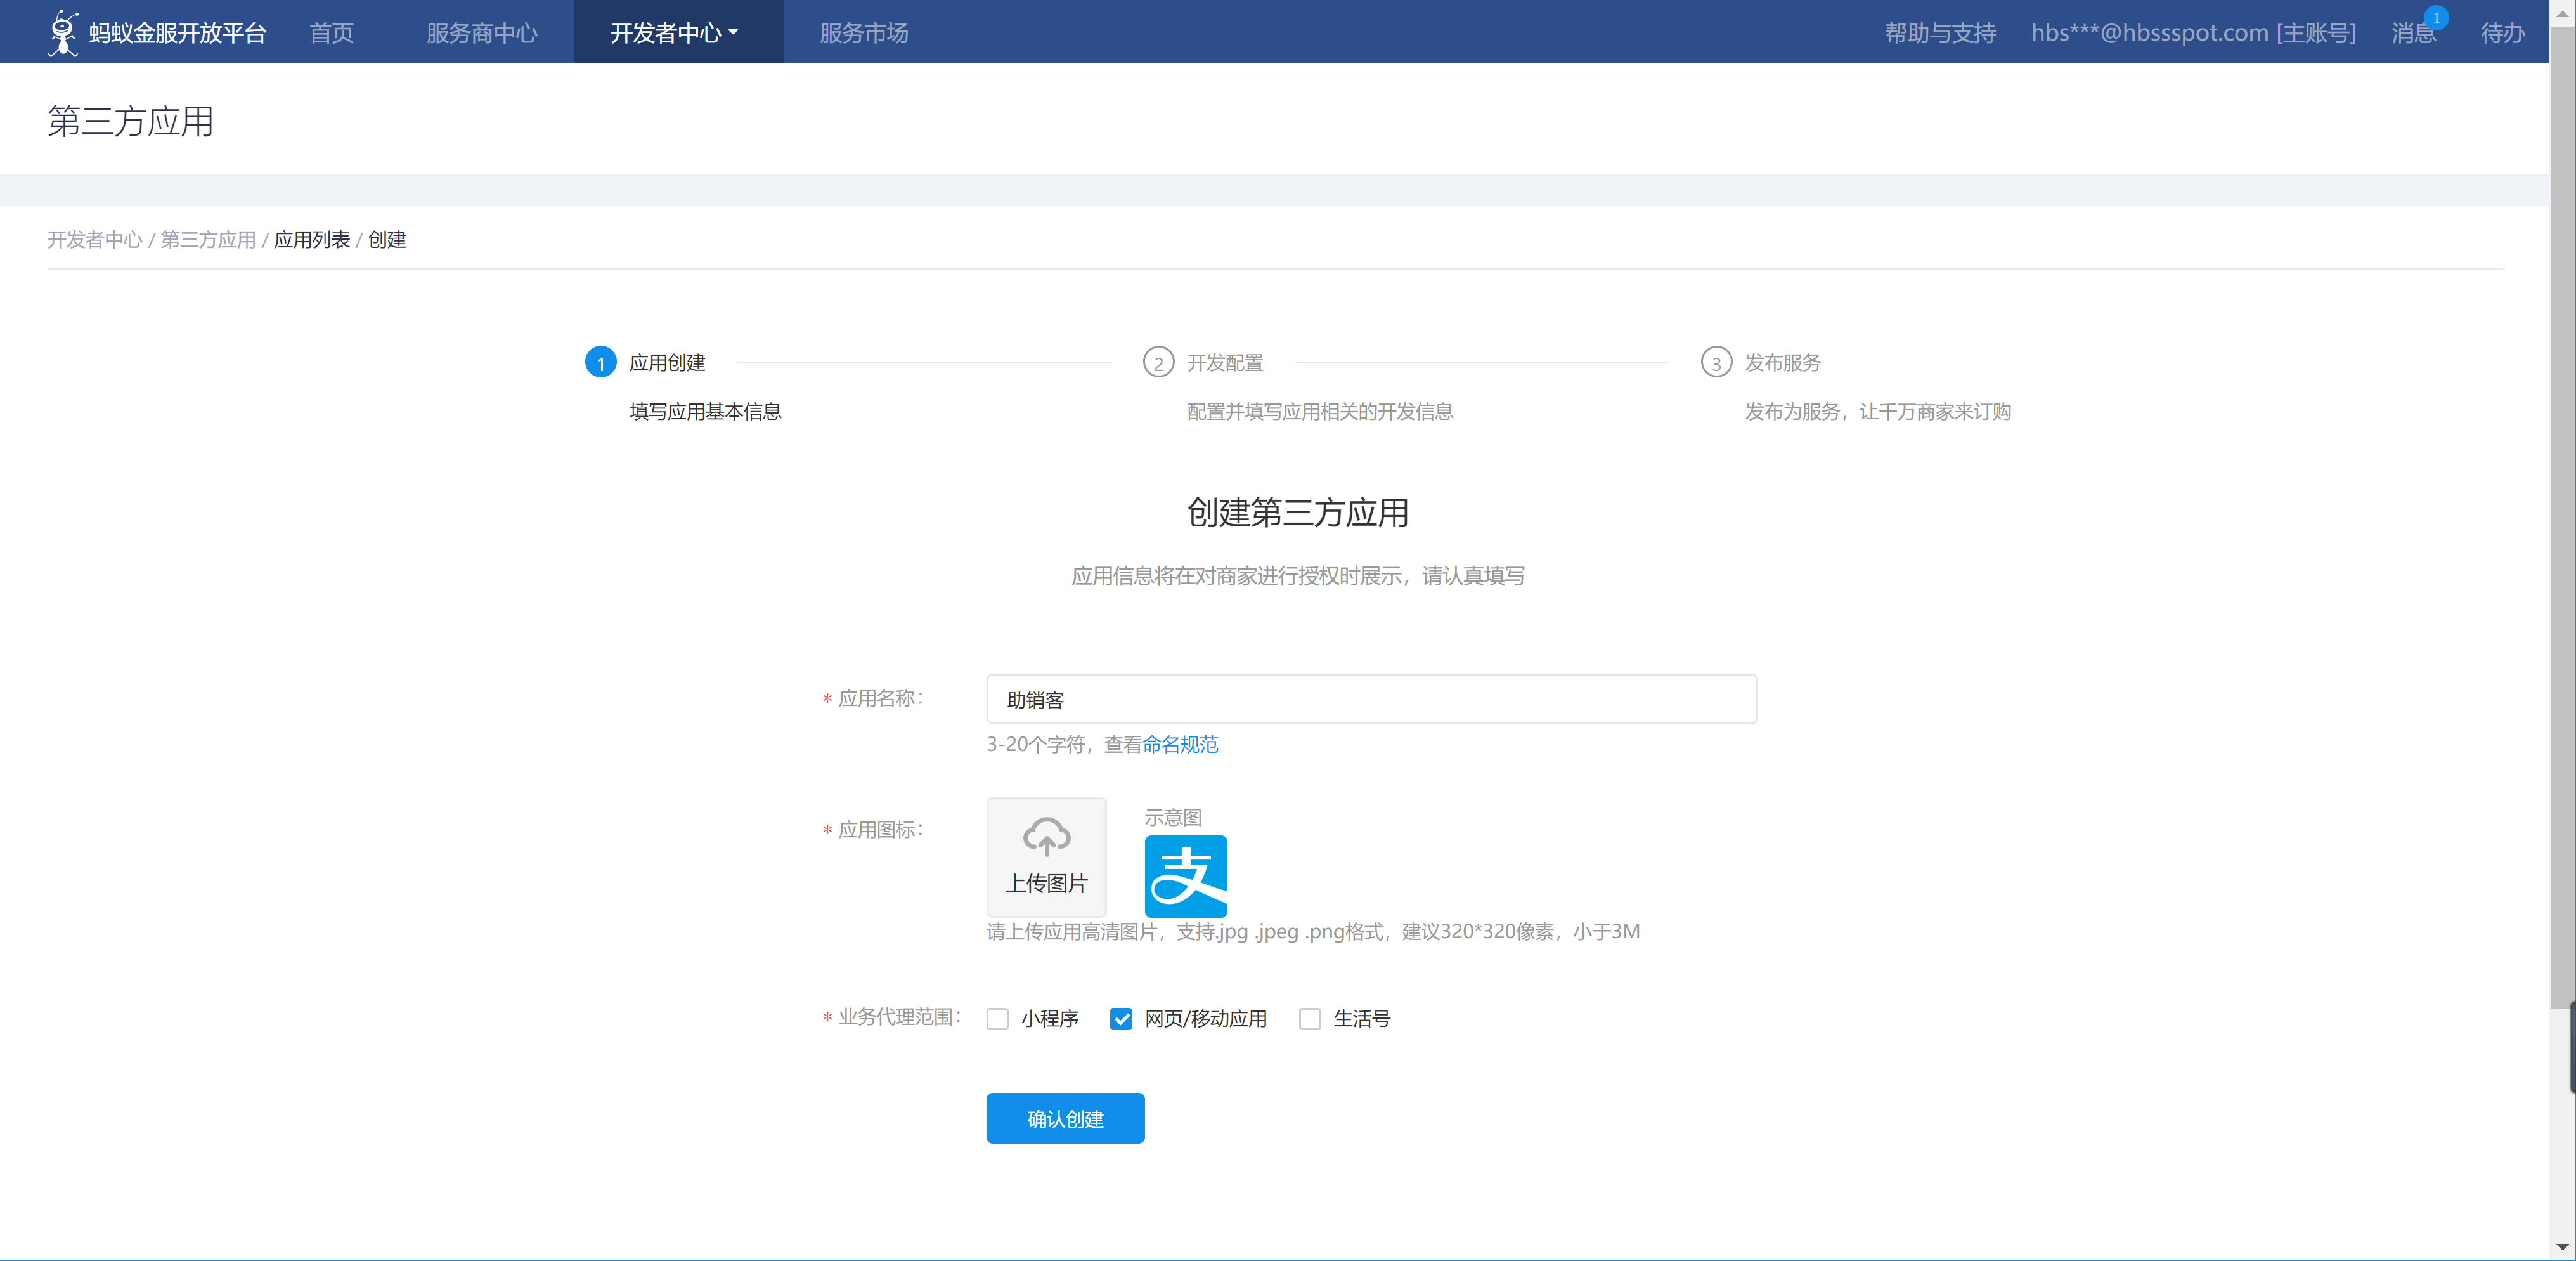Image resolution: width=2576 pixels, height=1261 pixels.
Task: Click step 1 circle 应用创建
Action: coord(600,362)
